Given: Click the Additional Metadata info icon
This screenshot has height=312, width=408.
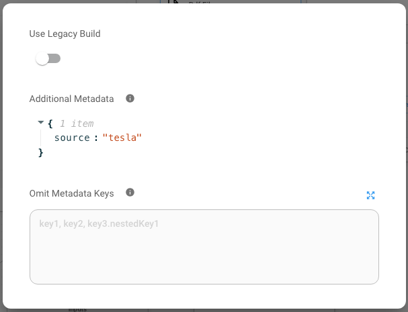Looking at the screenshot, I should [x=130, y=98].
